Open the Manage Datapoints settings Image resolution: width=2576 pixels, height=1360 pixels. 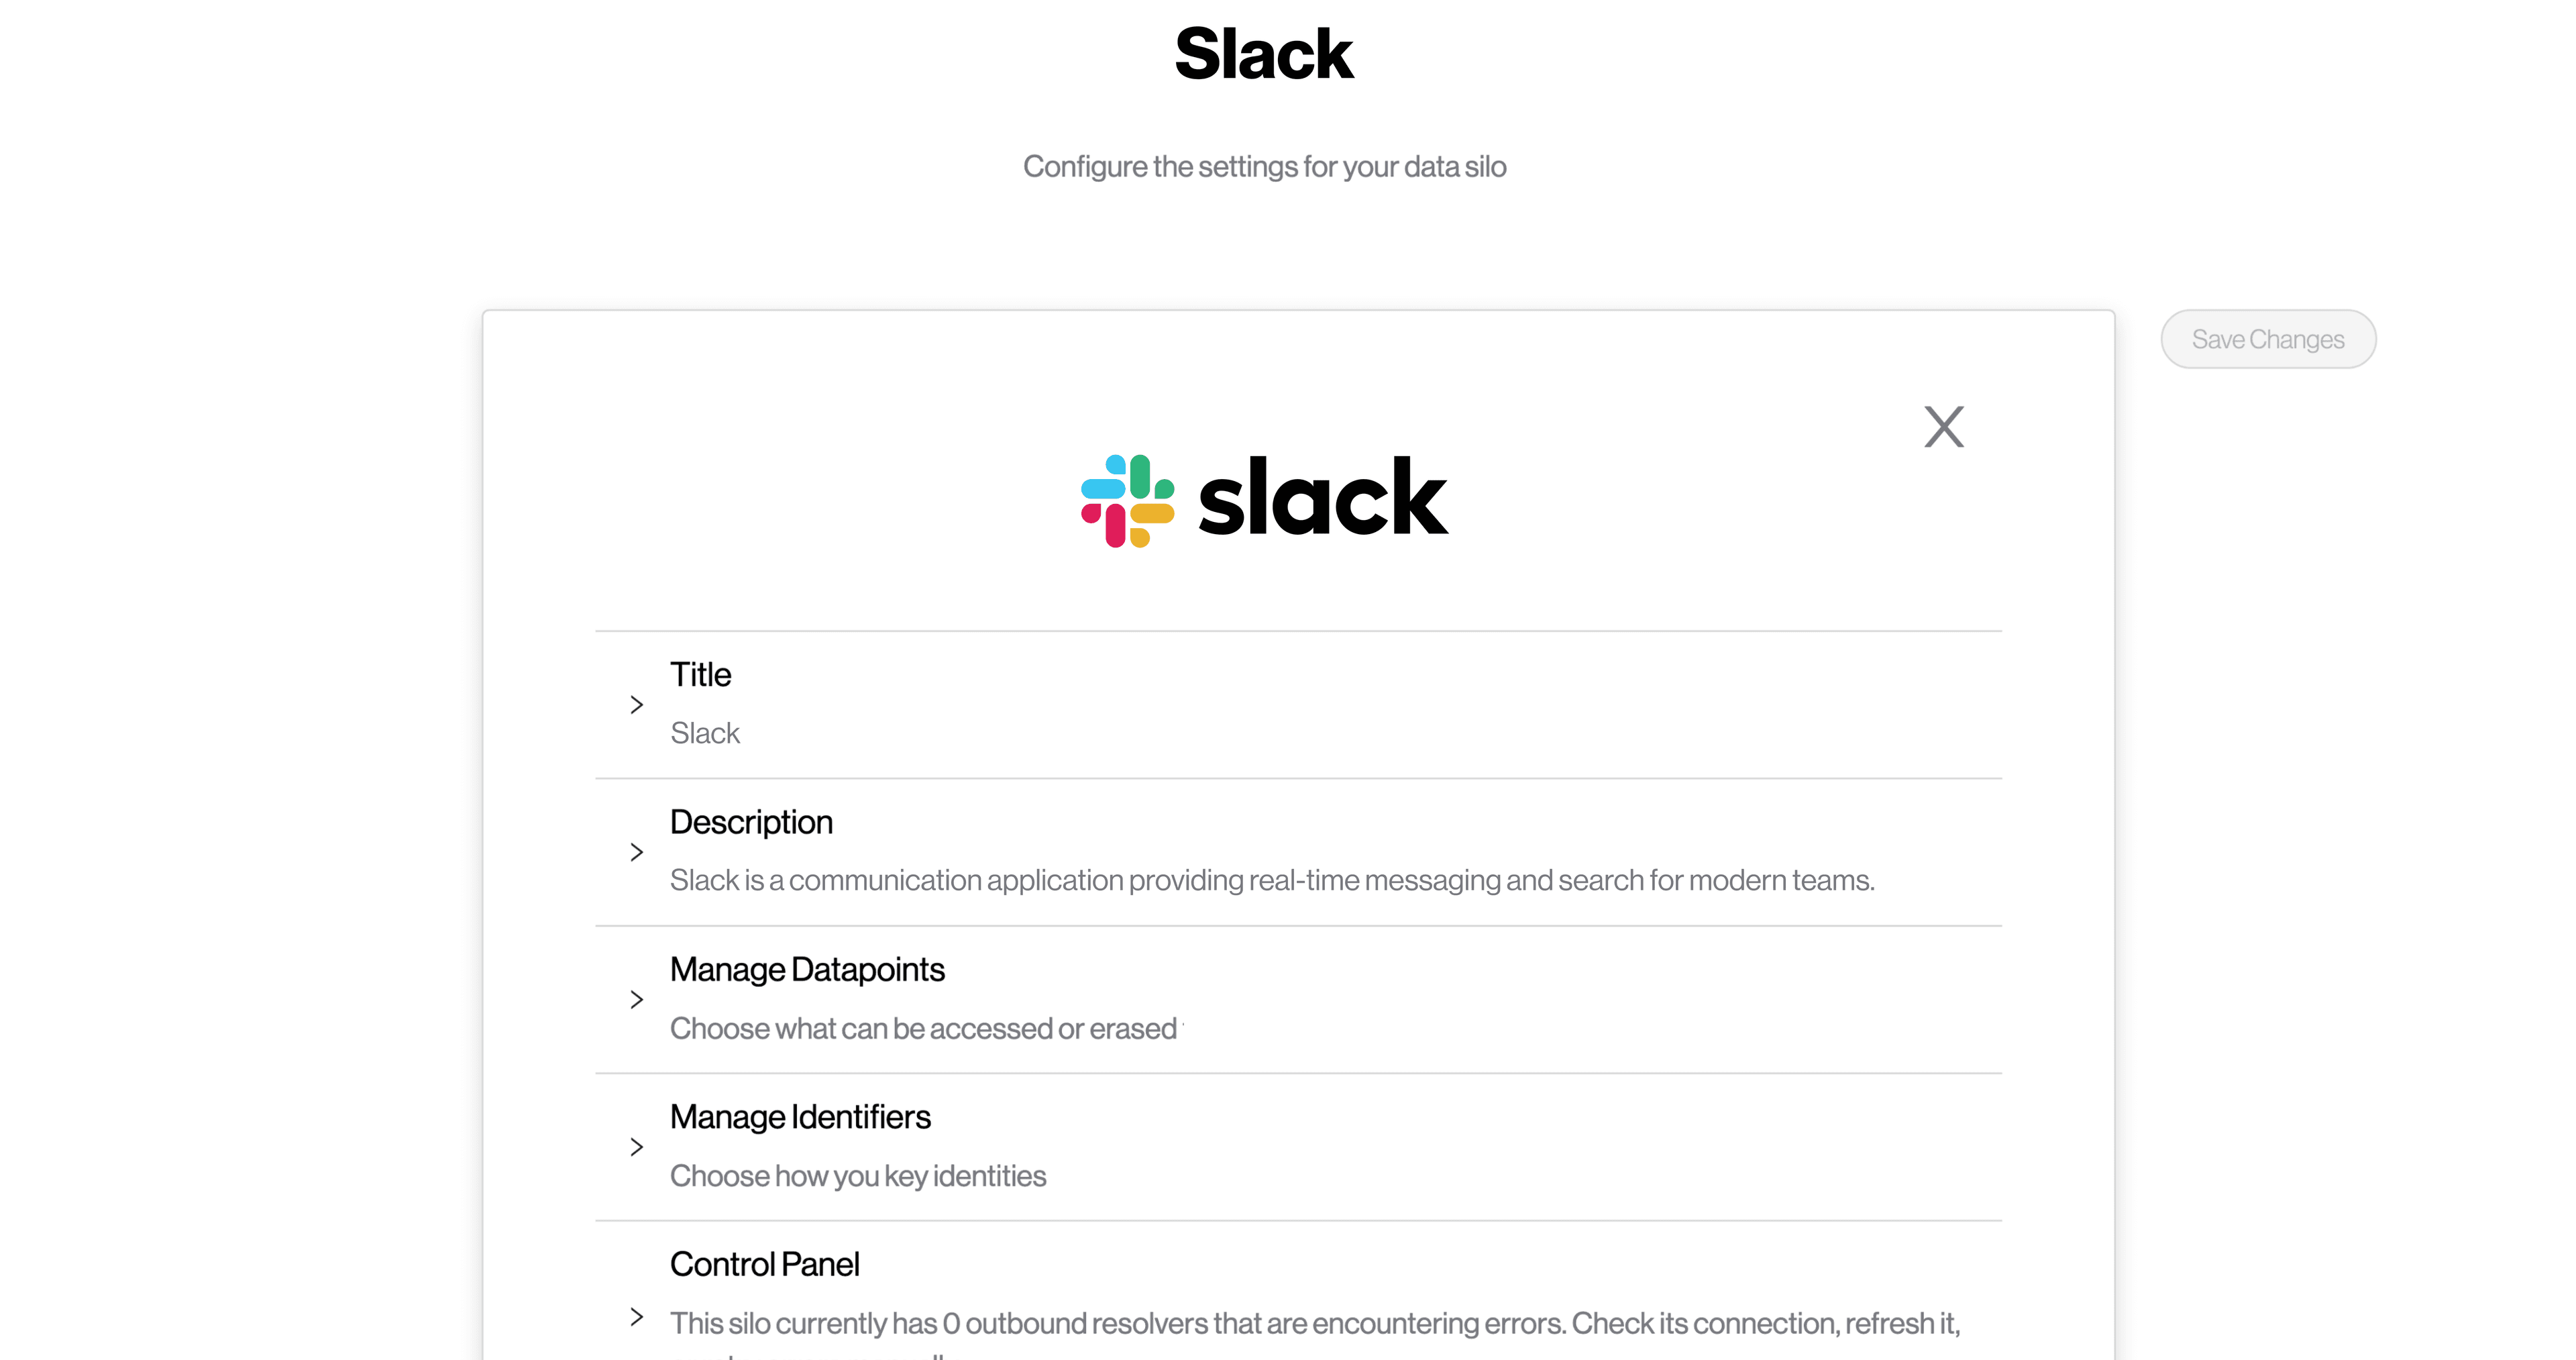point(807,969)
